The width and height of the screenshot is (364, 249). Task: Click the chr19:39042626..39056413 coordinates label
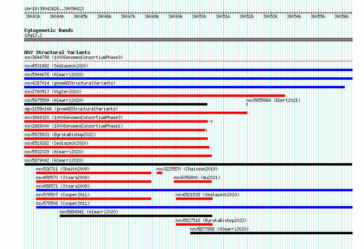tap(54, 9)
